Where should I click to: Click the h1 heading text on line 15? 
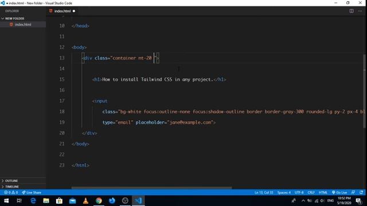(158, 80)
